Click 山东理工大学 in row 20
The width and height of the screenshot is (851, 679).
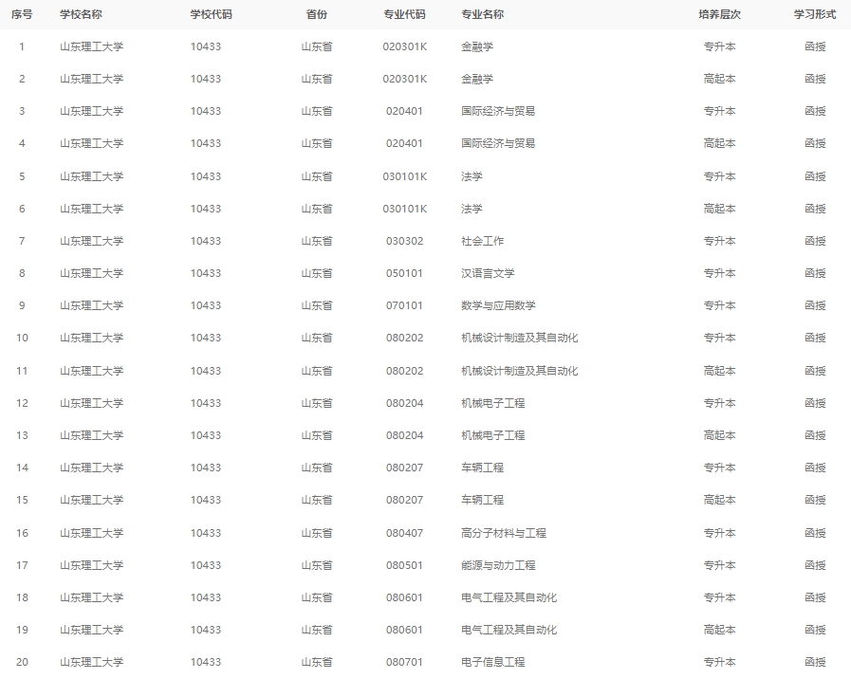tap(92, 662)
